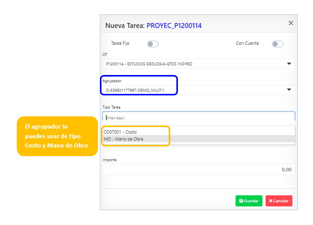Open the PROYEC_P1200114 title link
This screenshot has height=225, width=313.
(x=174, y=26)
